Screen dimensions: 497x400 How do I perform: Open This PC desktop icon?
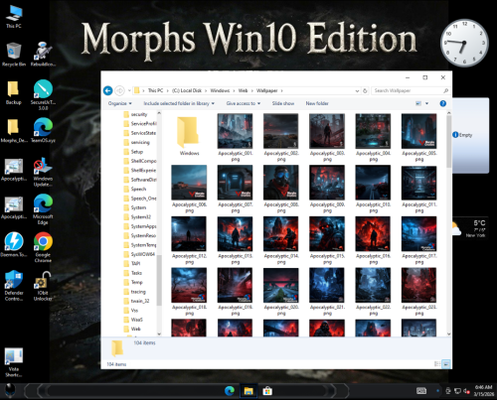[14, 17]
